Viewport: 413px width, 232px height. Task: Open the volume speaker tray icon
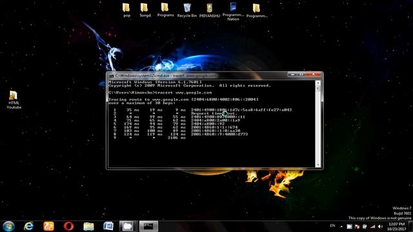[380, 226]
